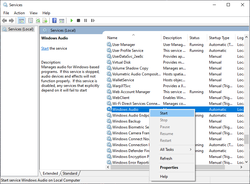Select the Windows Backup service row
Screen dimensions: 250x184
(126, 121)
